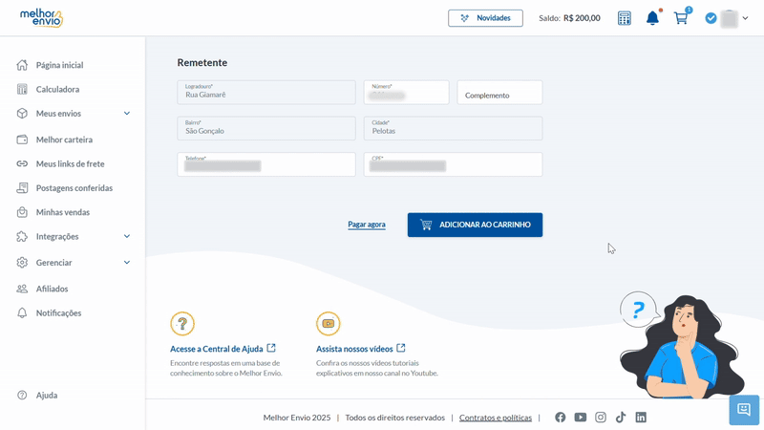
Task: Select Melhor carteira menu item
Action: [x=64, y=140]
